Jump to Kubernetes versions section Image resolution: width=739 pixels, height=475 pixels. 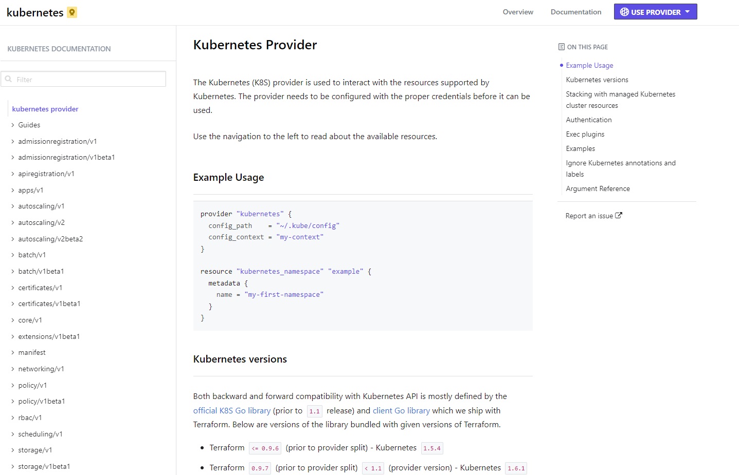tap(597, 80)
